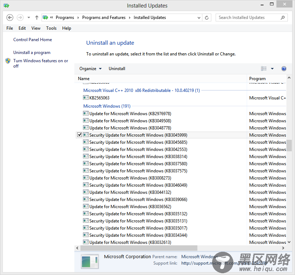
Task: Expand the address bar history dropdown
Action: tap(199, 18)
